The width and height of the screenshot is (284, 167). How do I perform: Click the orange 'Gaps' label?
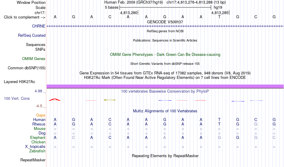41,115
